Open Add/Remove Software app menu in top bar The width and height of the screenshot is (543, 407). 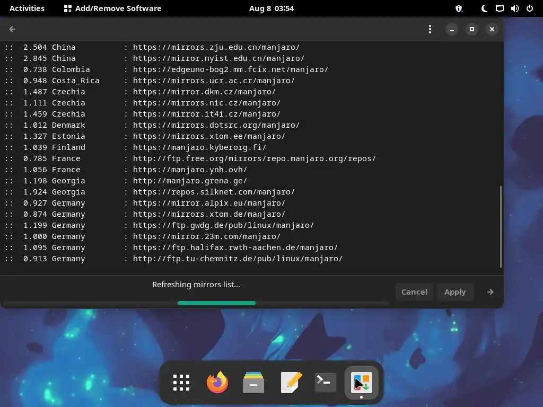pos(112,8)
